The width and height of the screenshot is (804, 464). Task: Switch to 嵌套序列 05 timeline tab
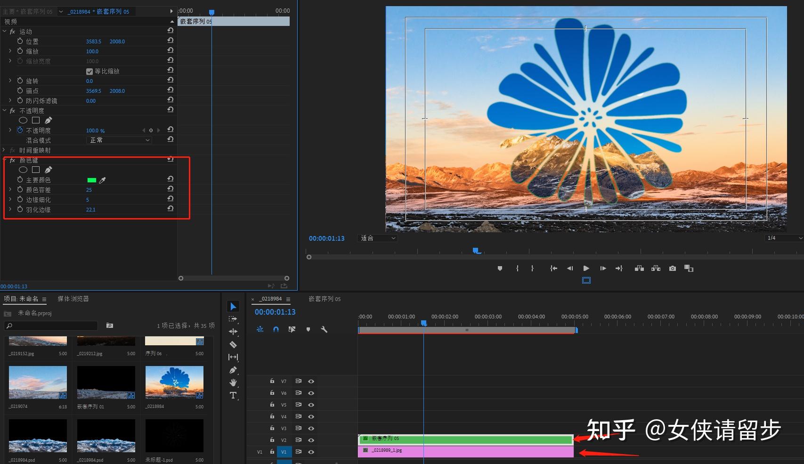325,299
